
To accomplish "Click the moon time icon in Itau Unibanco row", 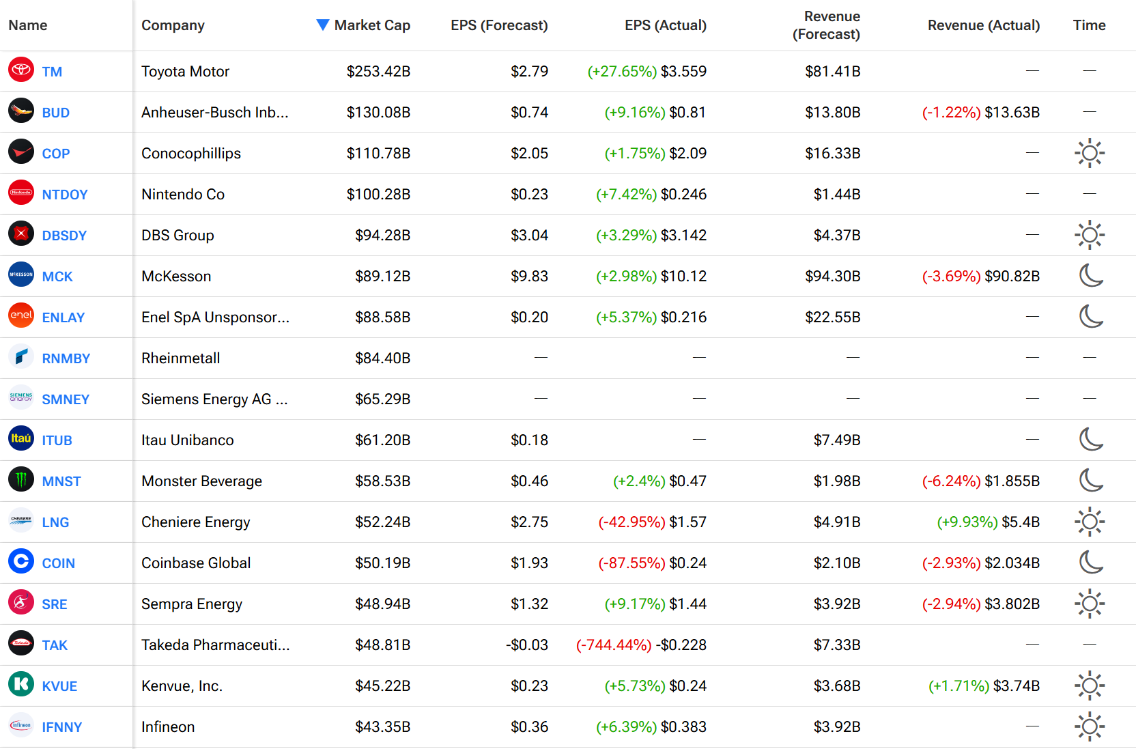I will pos(1091,439).
